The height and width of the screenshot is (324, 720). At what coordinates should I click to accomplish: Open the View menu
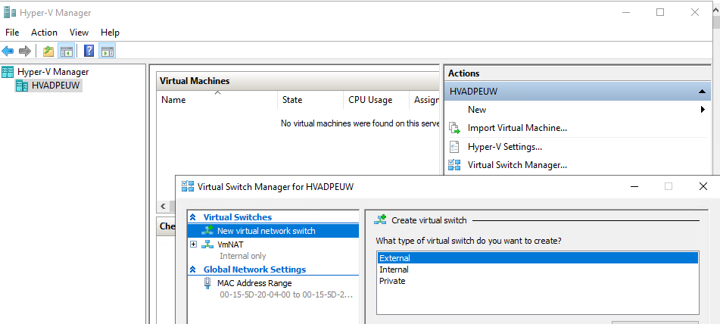tap(79, 33)
